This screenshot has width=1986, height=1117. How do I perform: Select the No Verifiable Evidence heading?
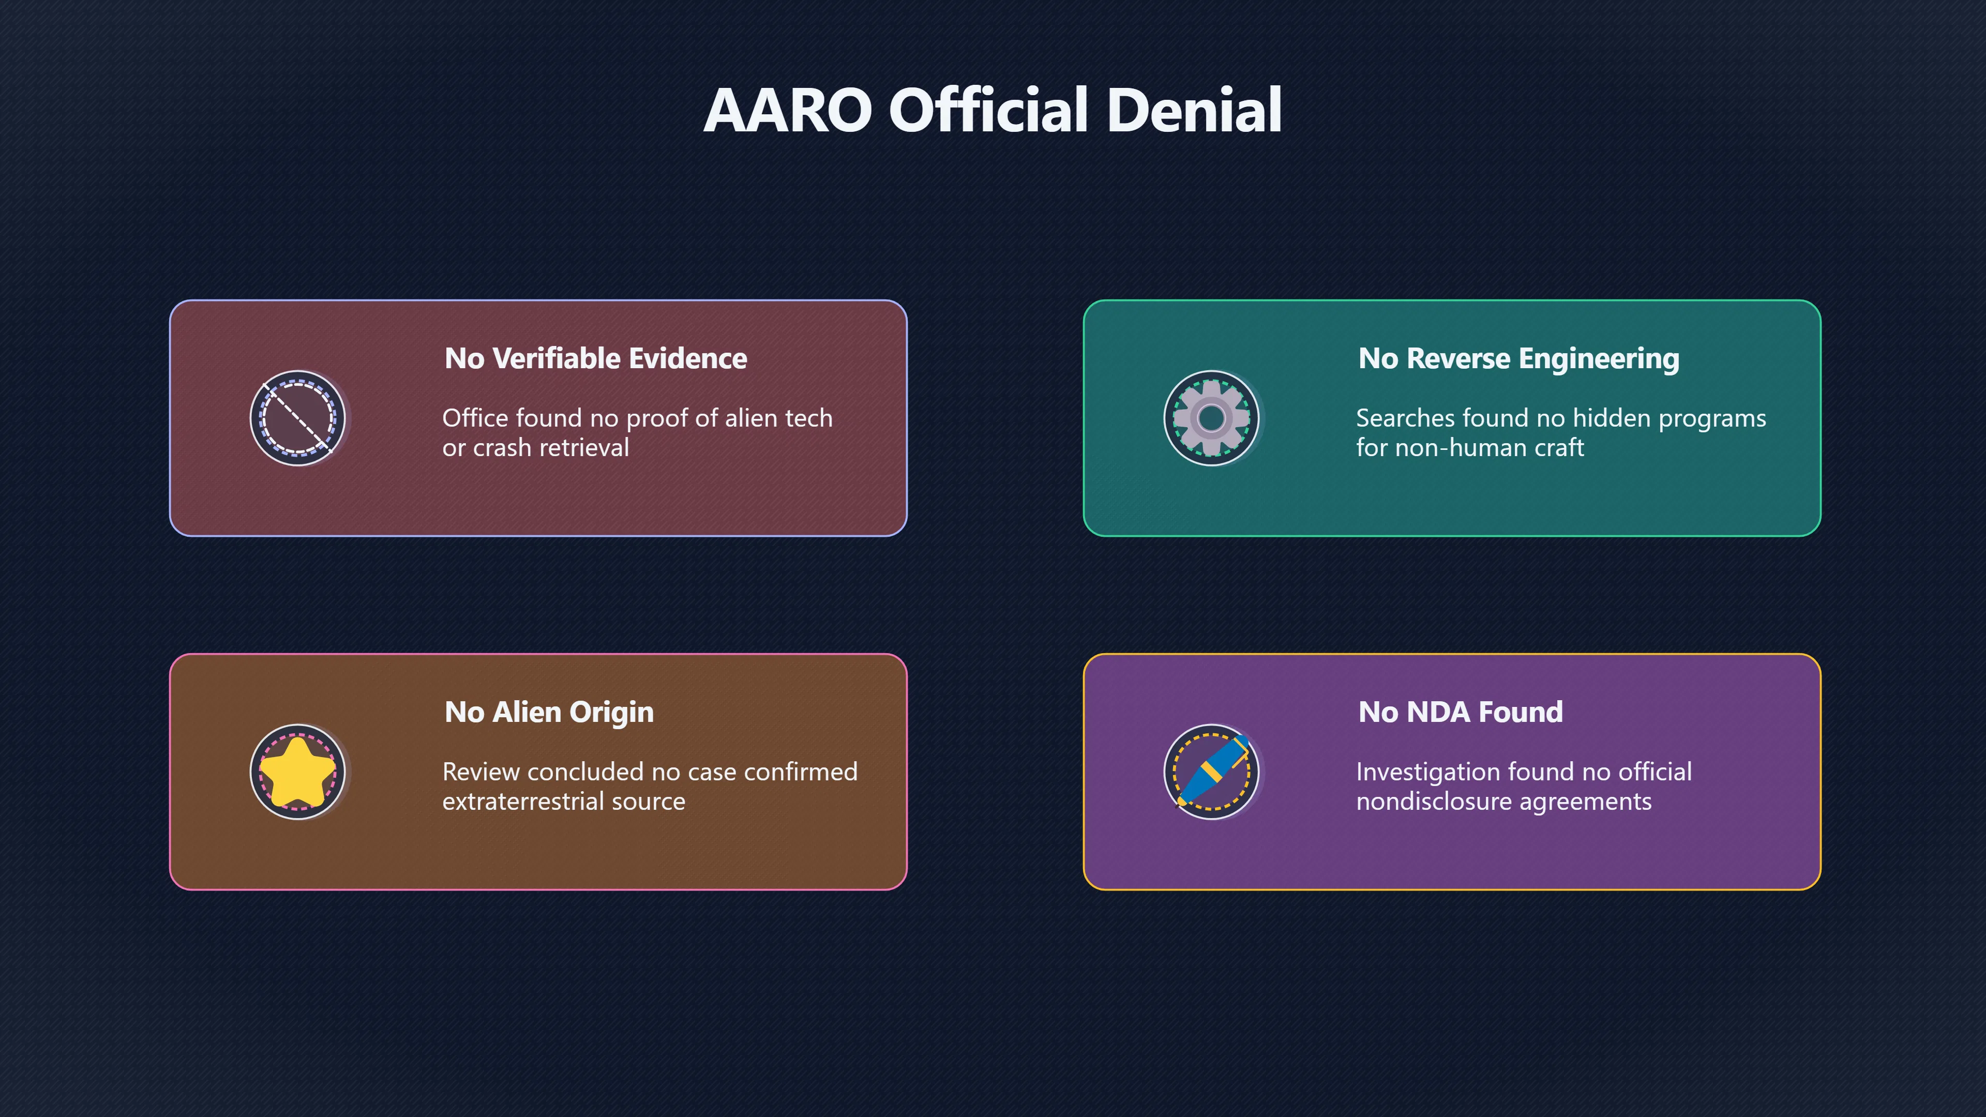click(596, 358)
